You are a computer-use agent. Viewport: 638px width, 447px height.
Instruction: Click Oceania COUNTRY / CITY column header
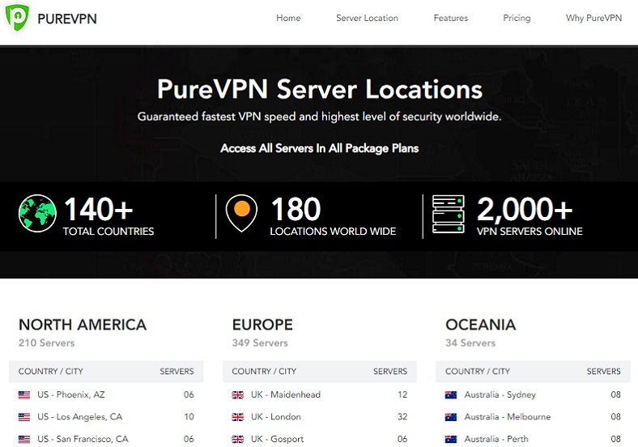tap(477, 371)
